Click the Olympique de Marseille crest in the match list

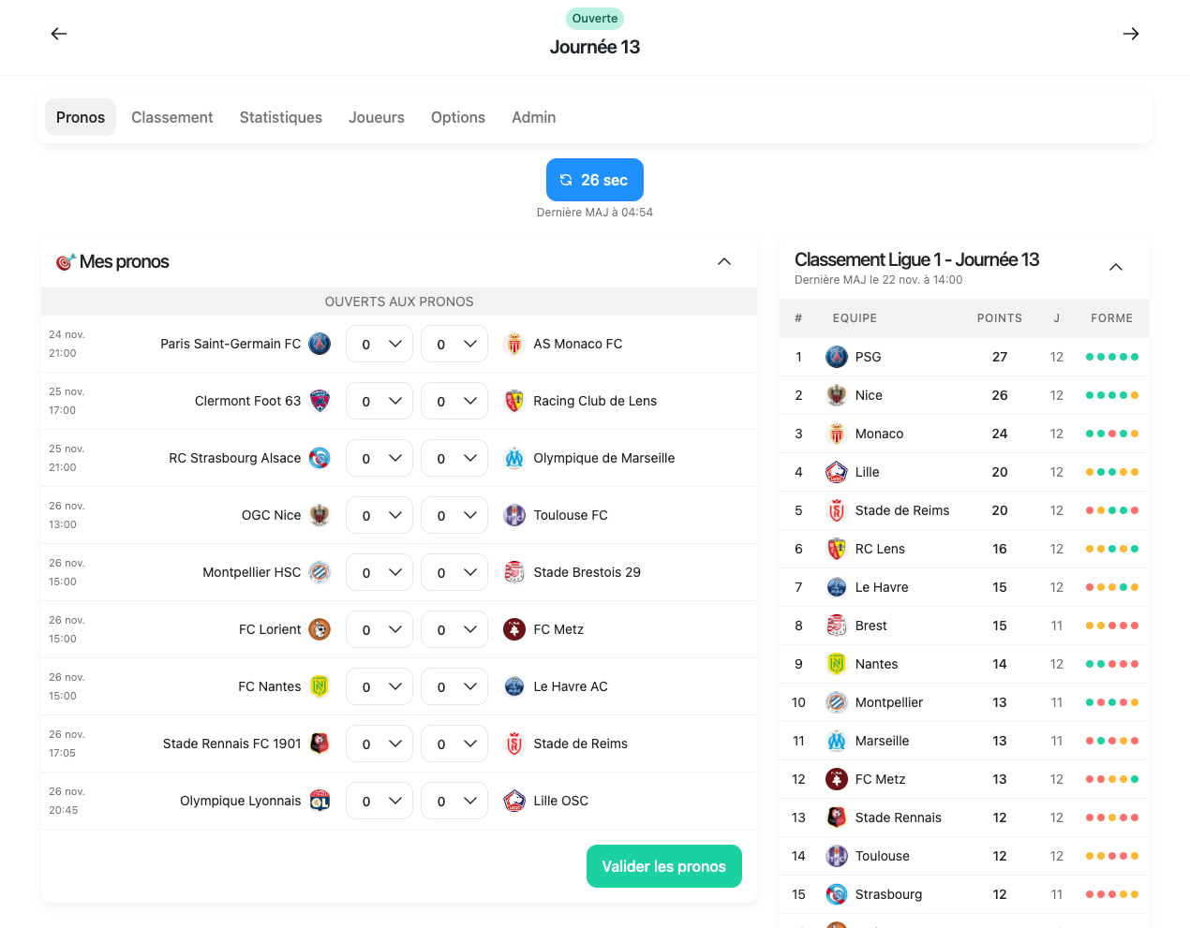[514, 458]
